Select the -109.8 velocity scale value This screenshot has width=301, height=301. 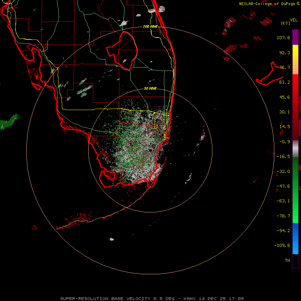pos(282,245)
